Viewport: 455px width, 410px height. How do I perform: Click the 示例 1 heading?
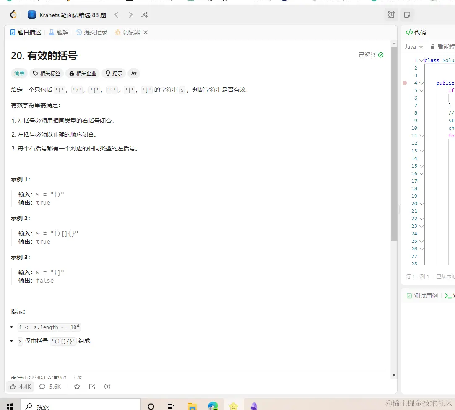[21, 179]
